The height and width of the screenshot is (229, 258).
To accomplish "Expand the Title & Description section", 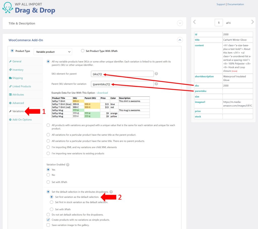I will pyautogui.click(x=180, y=23).
